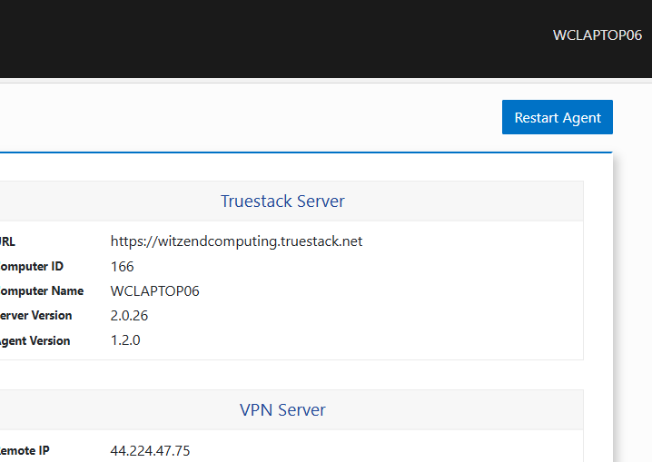Click the Computer ID value 166
Viewport: 652px width, 462px height.
(x=123, y=266)
